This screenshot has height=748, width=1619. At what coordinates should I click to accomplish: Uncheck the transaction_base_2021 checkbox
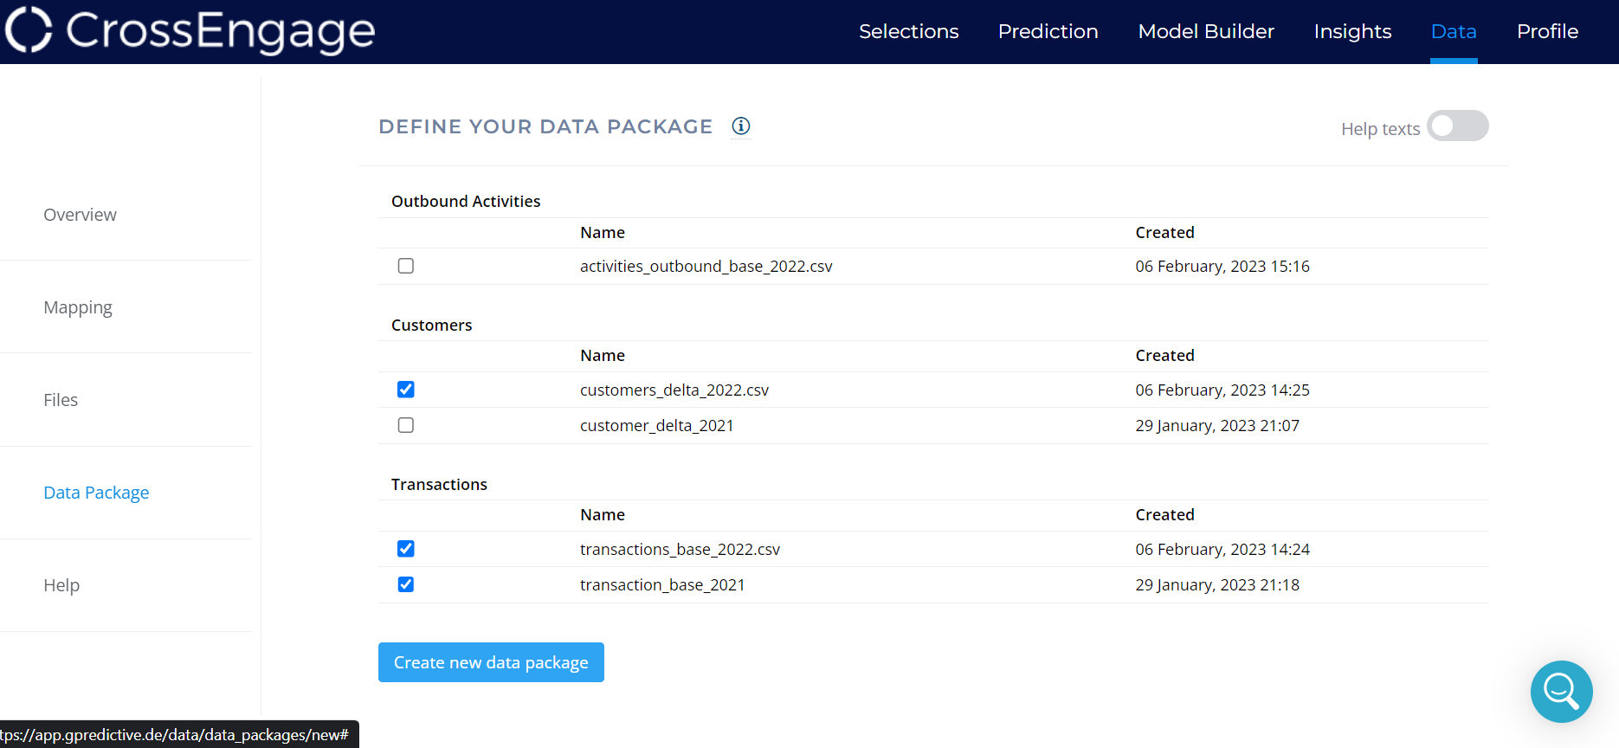pyautogui.click(x=406, y=584)
